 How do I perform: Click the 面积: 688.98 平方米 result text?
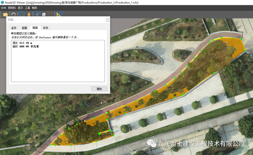26,47
